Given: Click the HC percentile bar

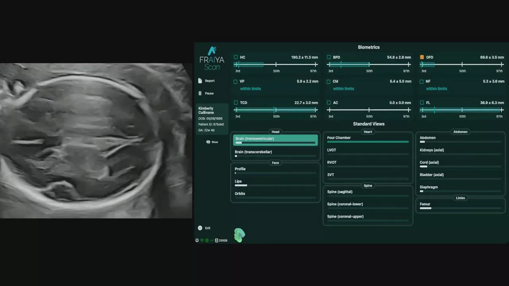Looking at the screenshot, I should [x=276, y=64].
